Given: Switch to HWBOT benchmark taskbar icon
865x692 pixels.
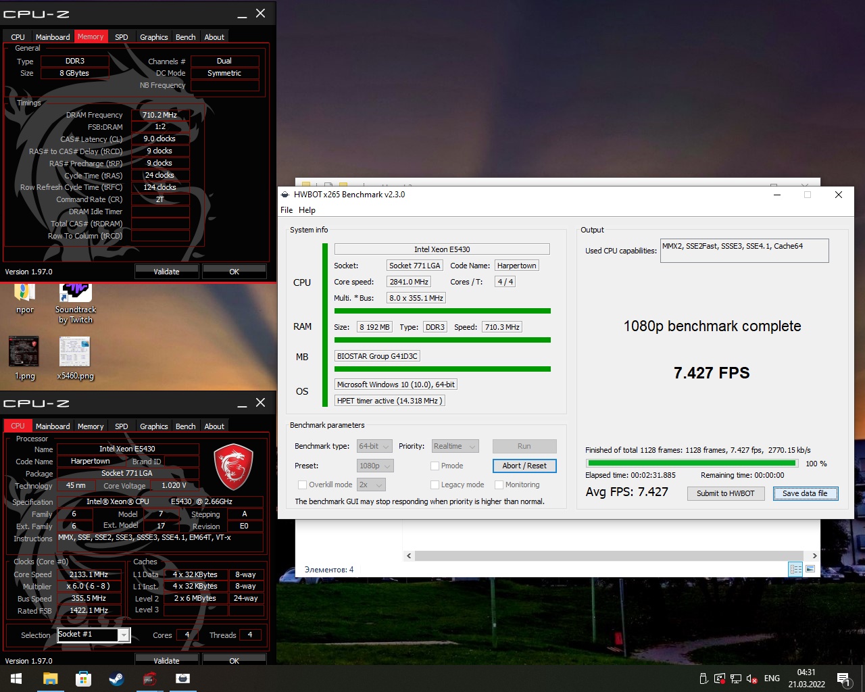Looking at the screenshot, I should click(182, 678).
